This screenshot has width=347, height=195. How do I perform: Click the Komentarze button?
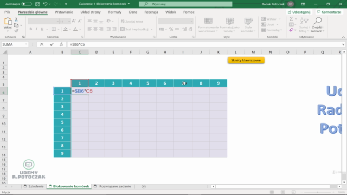point(329,12)
